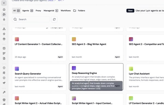The image size is (164, 105).
Task: Open the microphone voice icon in sidebar
Action: (4, 19)
